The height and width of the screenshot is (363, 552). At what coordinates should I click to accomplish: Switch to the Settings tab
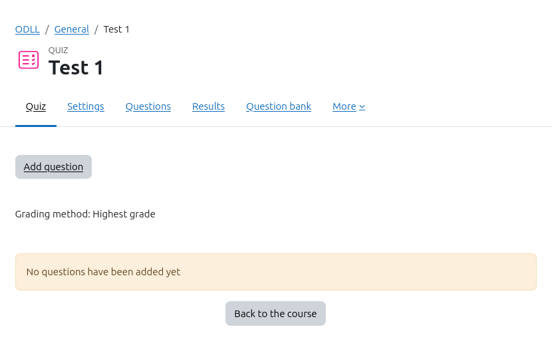86,106
